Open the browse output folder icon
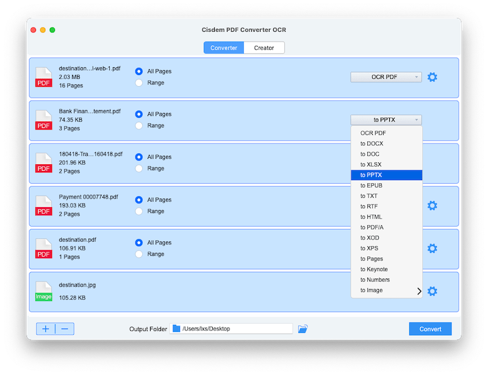 point(303,329)
